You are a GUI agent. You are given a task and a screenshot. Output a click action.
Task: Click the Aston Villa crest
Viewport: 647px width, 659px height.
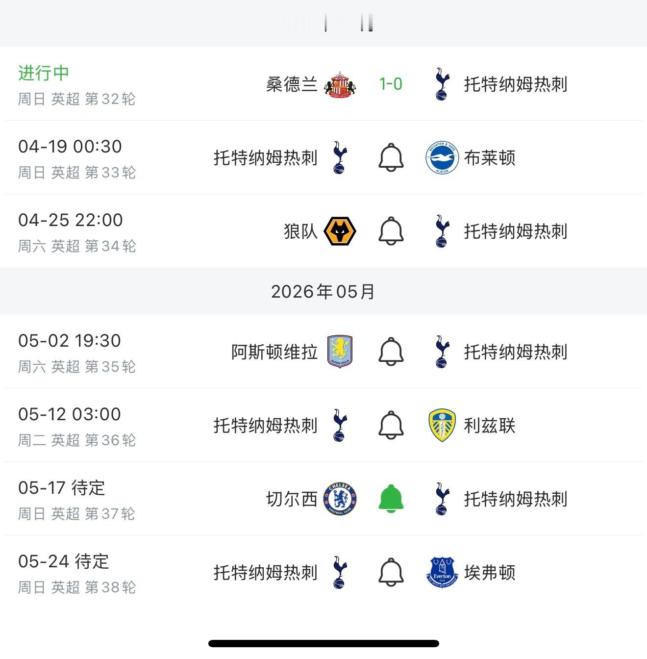coord(340,352)
